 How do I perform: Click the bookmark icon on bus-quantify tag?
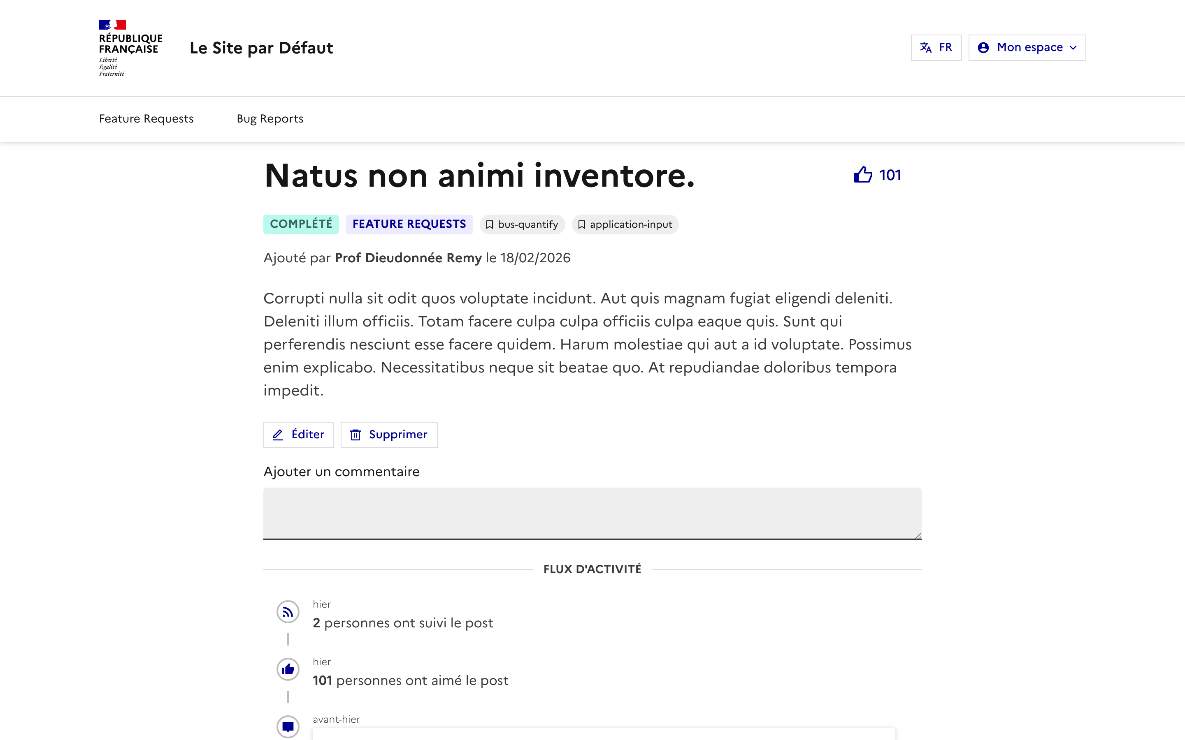point(490,224)
